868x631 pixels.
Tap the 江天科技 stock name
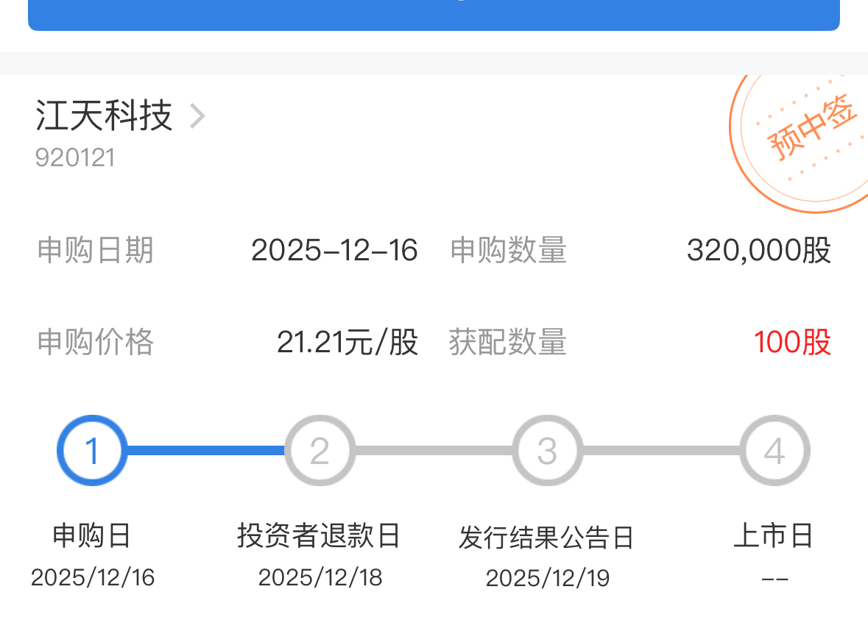coord(104,115)
